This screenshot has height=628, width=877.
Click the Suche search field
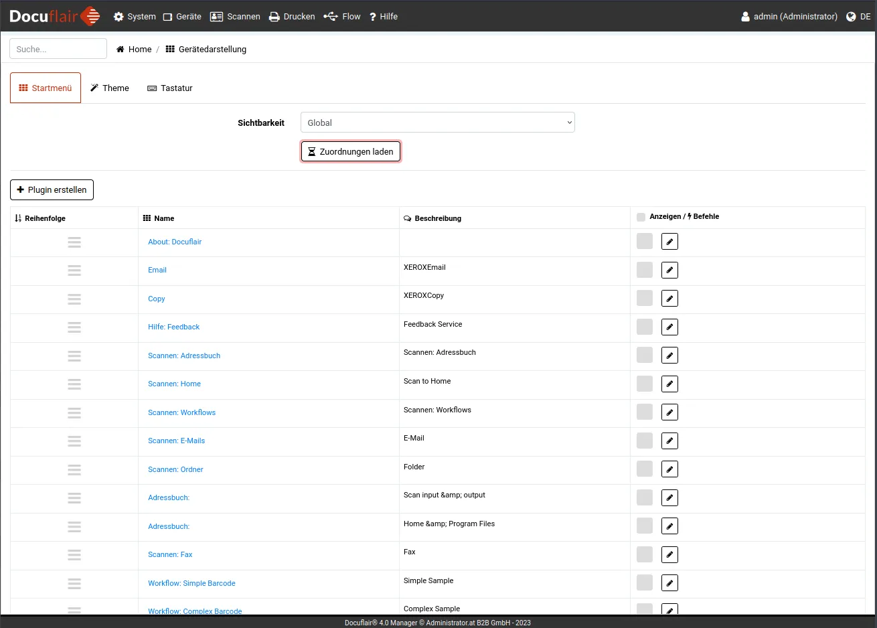[x=58, y=49]
